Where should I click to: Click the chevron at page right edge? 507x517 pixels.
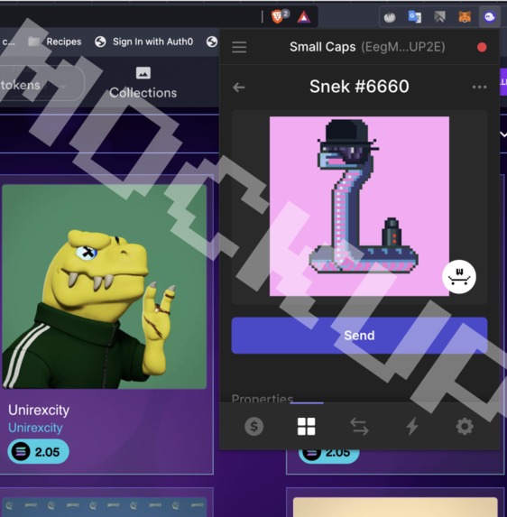(503, 134)
